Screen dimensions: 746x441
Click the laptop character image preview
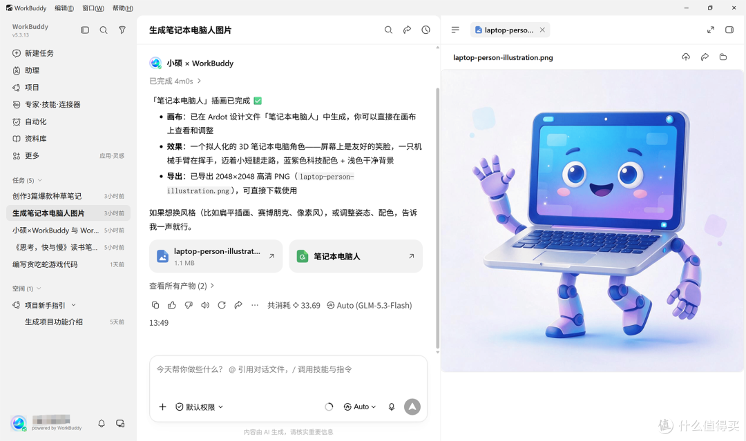pyautogui.click(x=592, y=221)
